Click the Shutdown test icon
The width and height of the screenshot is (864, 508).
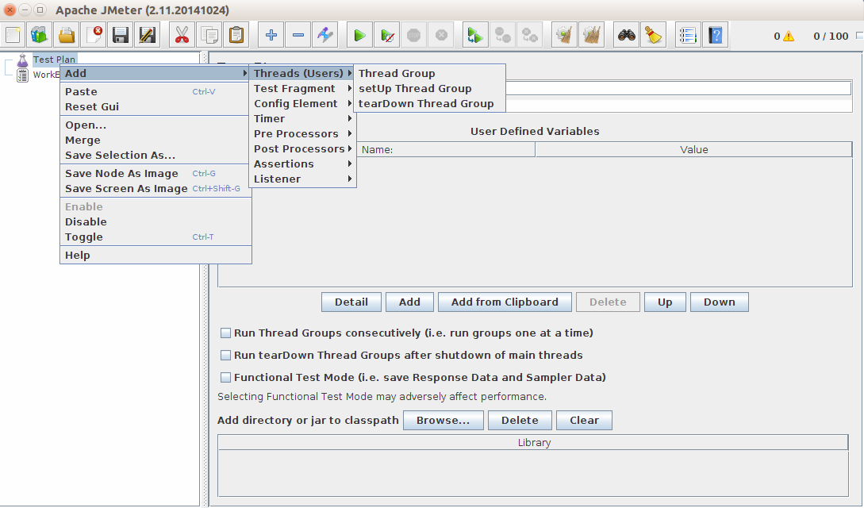coord(441,35)
